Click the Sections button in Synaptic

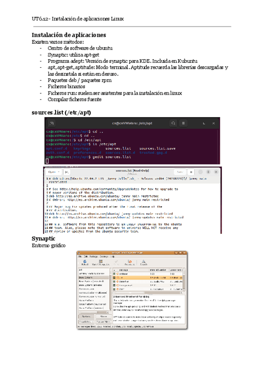pyautogui.click(x=86, y=317)
